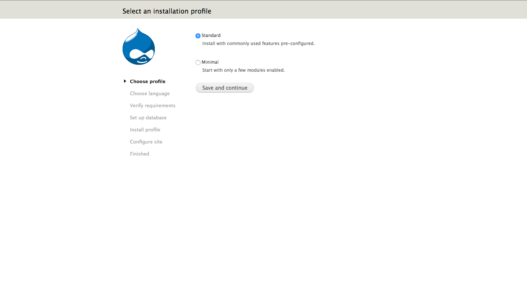Click the 'Verify requirements' step

(153, 106)
